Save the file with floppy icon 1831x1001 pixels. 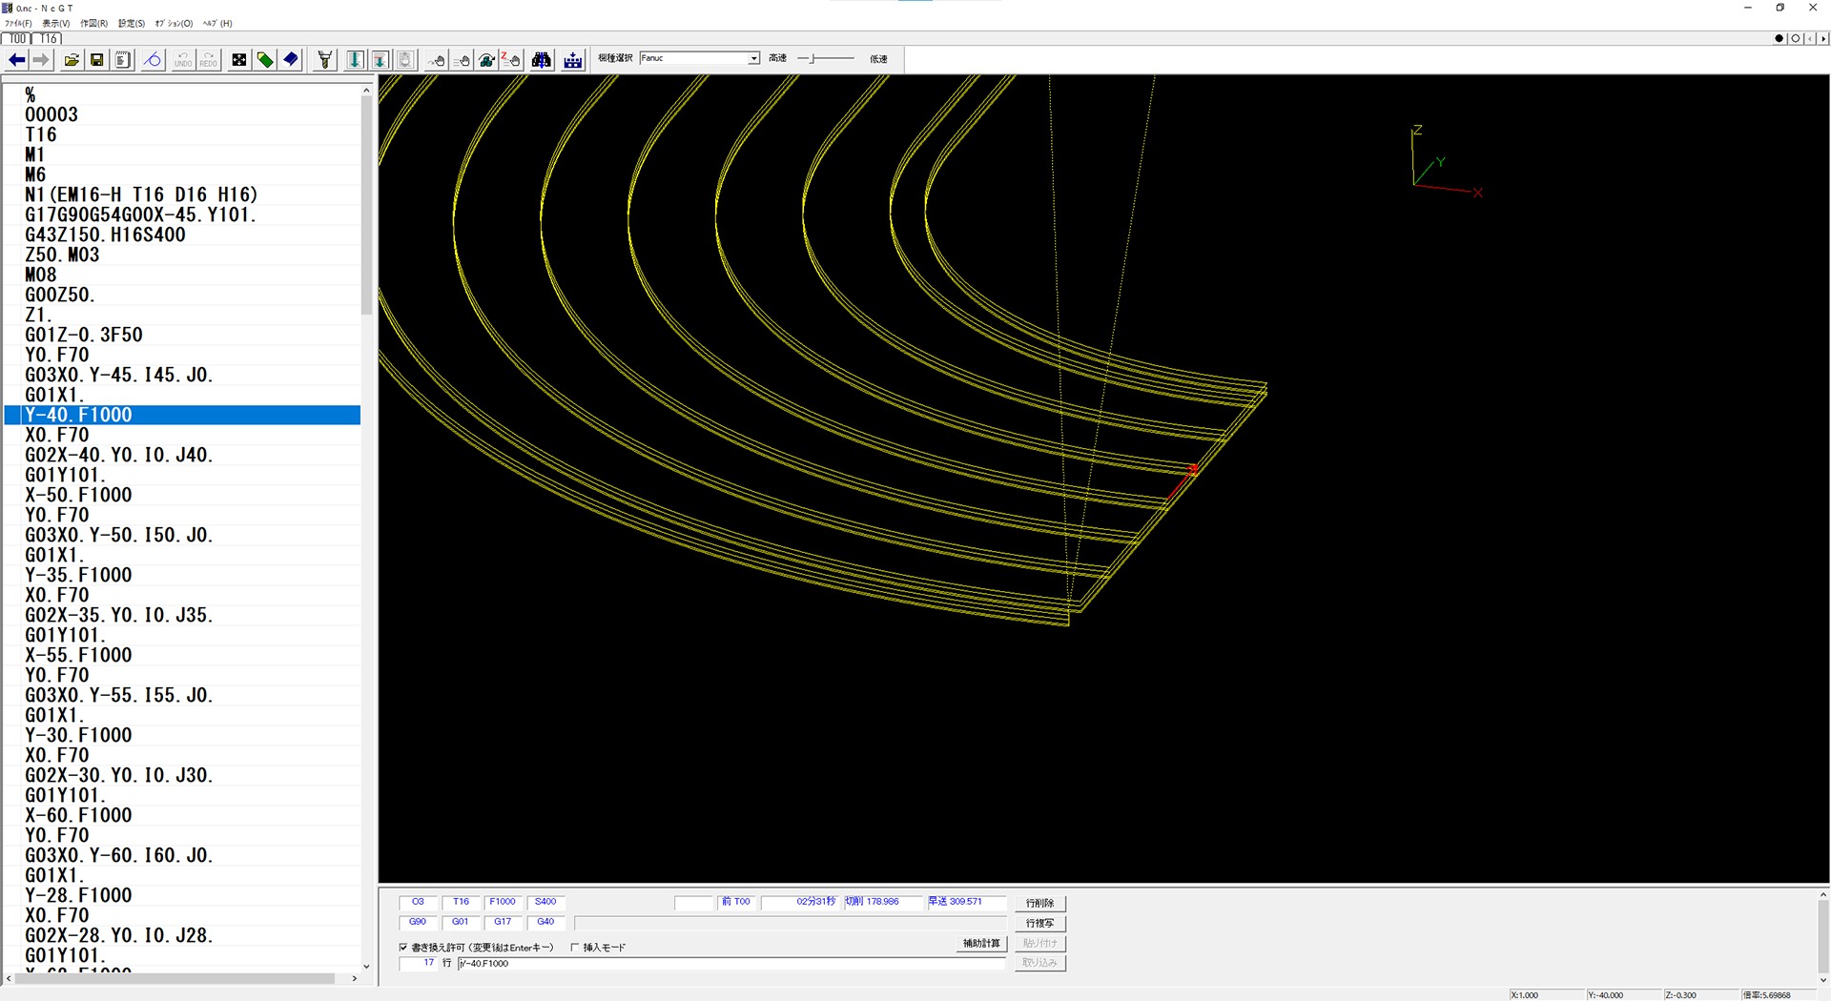(x=96, y=60)
